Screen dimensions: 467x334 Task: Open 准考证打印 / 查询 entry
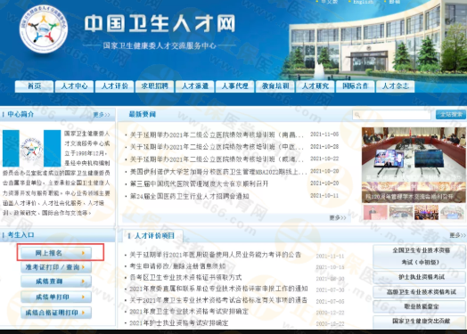[x=56, y=267]
